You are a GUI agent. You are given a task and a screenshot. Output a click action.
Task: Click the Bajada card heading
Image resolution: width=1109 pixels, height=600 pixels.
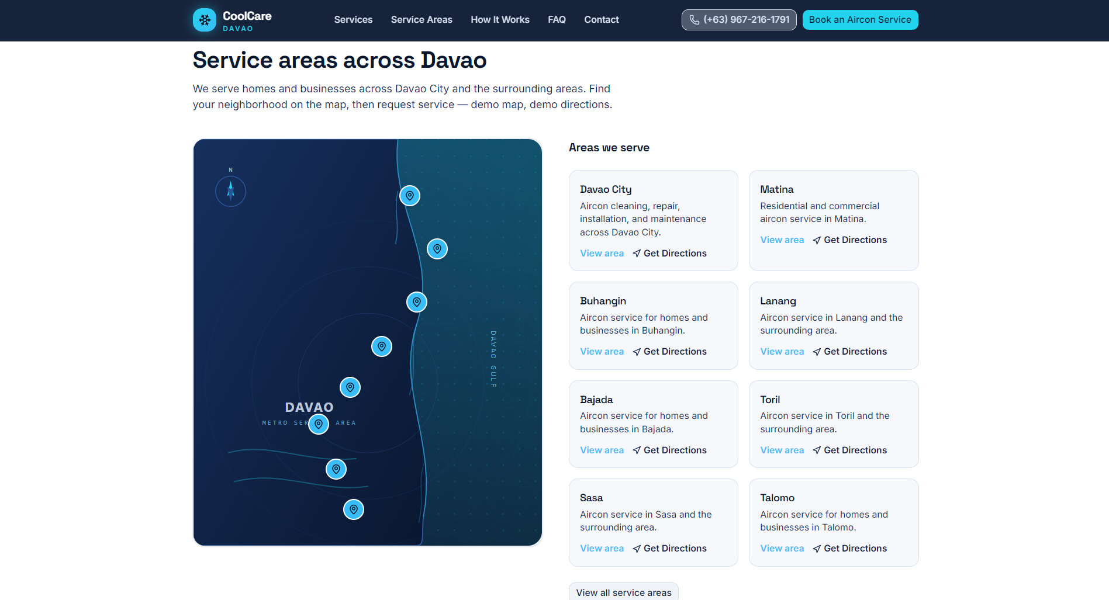coord(596,400)
